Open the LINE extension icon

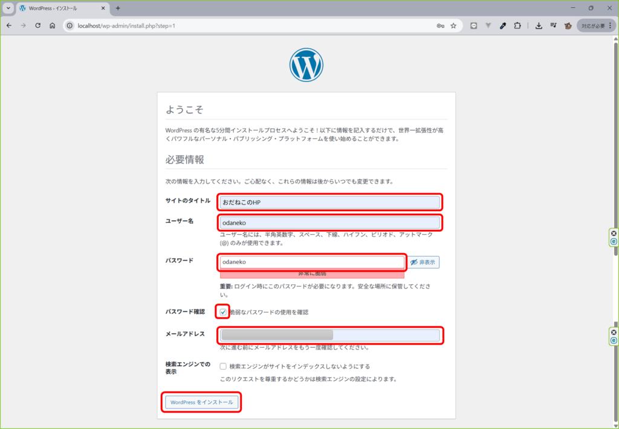(474, 26)
